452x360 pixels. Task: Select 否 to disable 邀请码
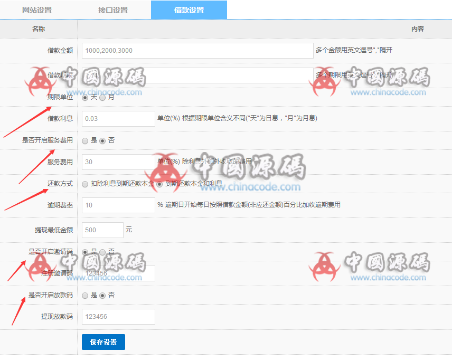click(x=101, y=252)
